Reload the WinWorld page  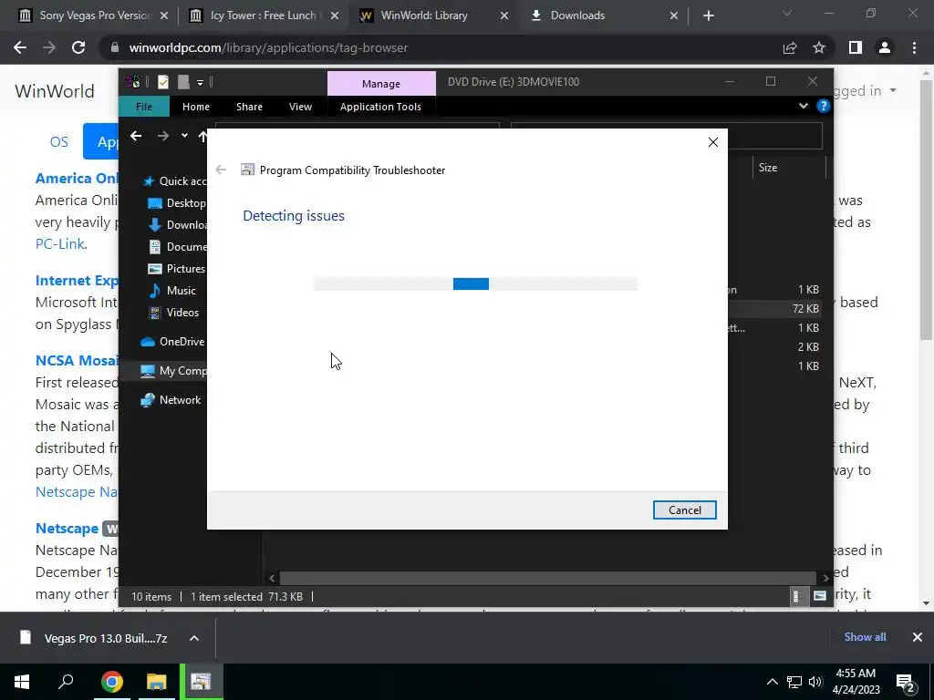click(78, 47)
